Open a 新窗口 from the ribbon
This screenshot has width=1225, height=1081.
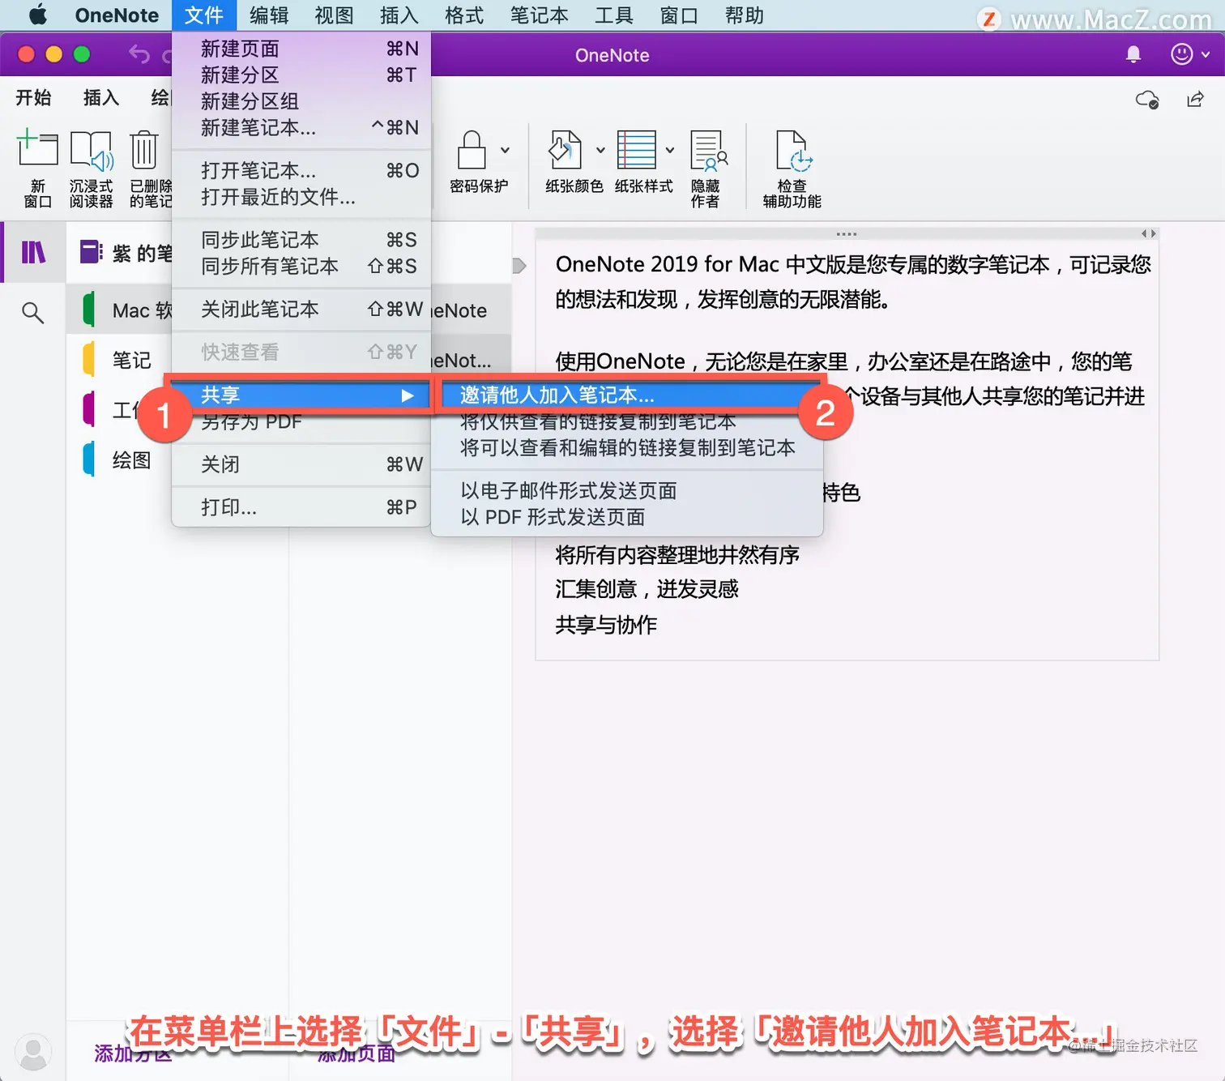coord(37,169)
